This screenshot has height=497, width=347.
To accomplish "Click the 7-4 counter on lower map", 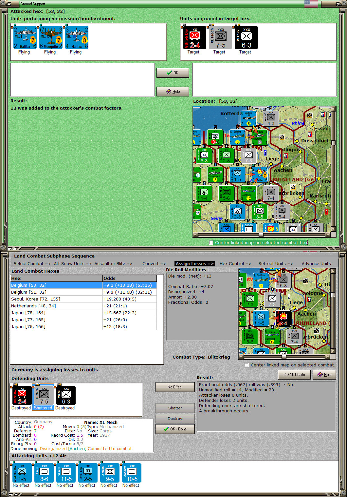I will point(294,337).
